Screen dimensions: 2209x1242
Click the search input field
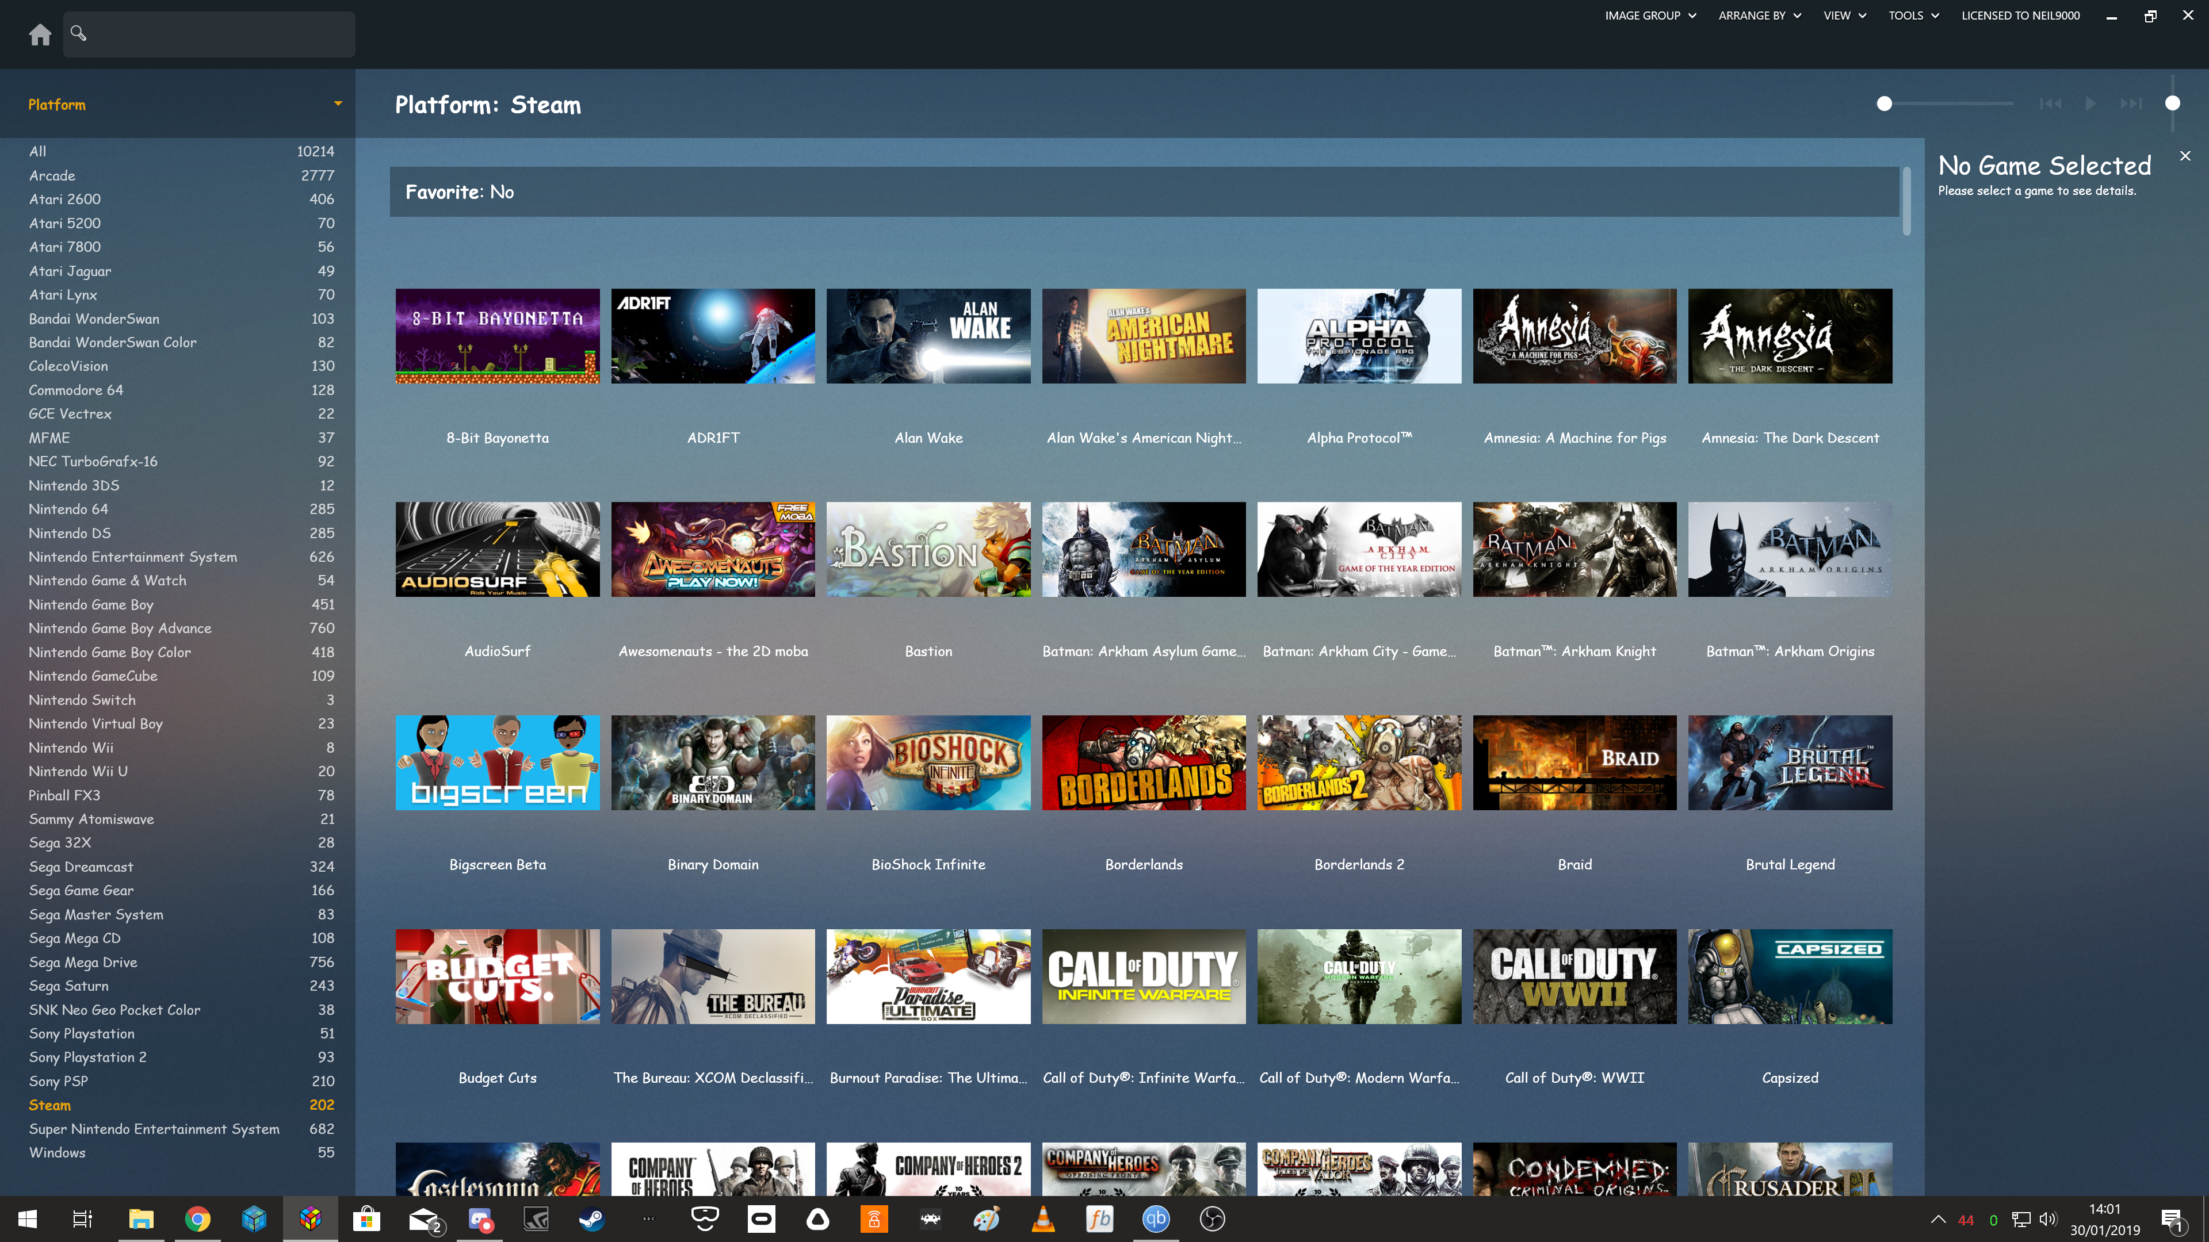click(x=209, y=34)
